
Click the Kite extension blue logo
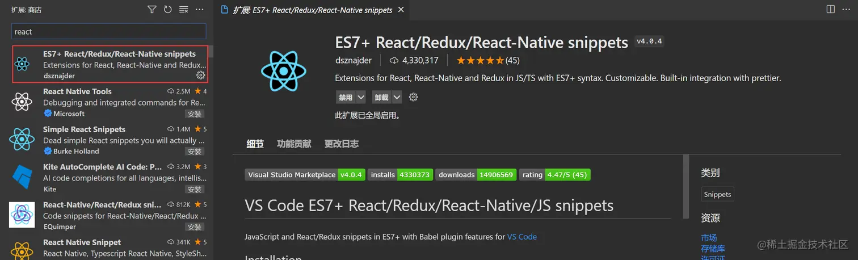(x=22, y=177)
